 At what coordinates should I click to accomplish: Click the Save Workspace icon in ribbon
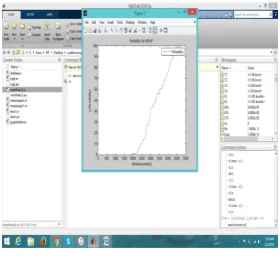pos(58,26)
